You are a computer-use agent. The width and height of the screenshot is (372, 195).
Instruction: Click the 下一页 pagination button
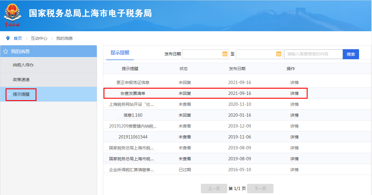click(x=260, y=189)
